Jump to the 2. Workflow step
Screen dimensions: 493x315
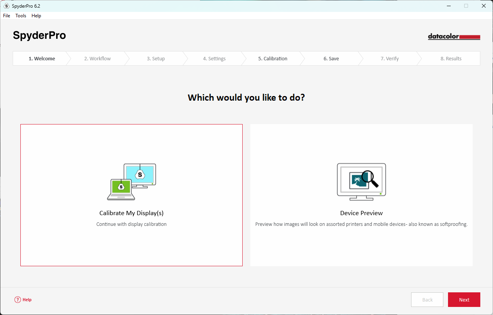pyautogui.click(x=97, y=59)
